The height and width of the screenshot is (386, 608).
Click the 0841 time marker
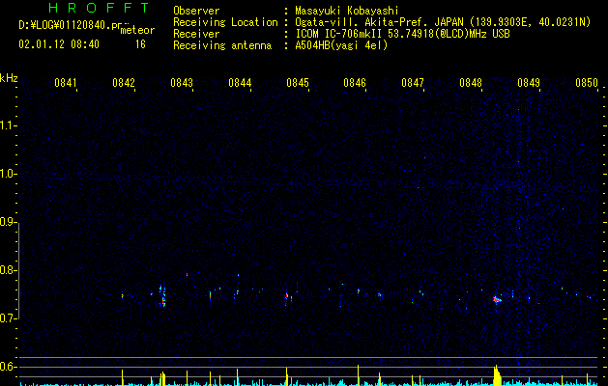point(66,82)
